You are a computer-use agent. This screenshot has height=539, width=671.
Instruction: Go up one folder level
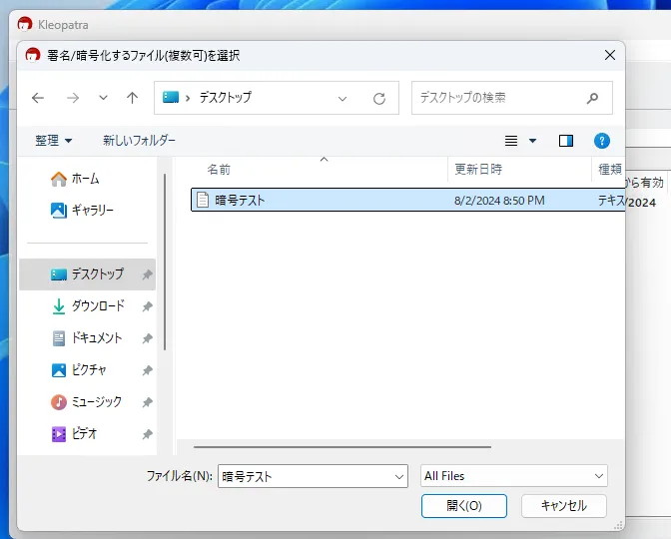132,98
